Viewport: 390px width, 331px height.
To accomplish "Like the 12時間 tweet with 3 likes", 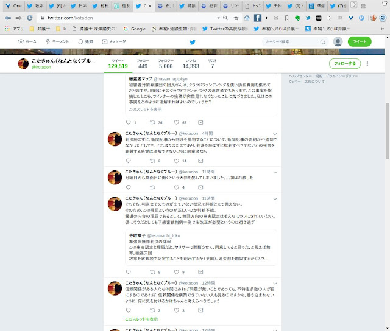I will click(176, 310).
